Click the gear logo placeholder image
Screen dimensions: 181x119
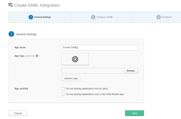75,59
